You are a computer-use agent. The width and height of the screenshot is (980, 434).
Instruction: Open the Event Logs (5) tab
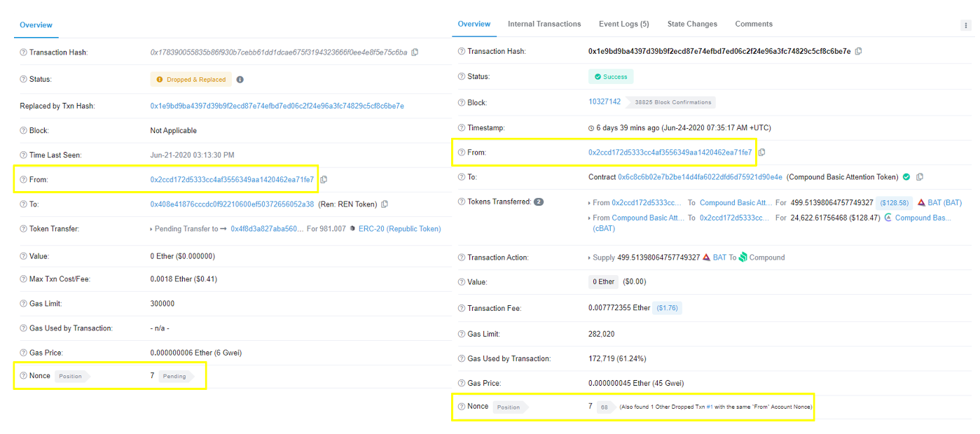pyautogui.click(x=623, y=24)
